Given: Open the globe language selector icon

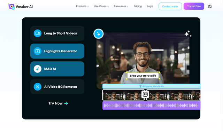Looking at the screenshot, I should point(210,7).
